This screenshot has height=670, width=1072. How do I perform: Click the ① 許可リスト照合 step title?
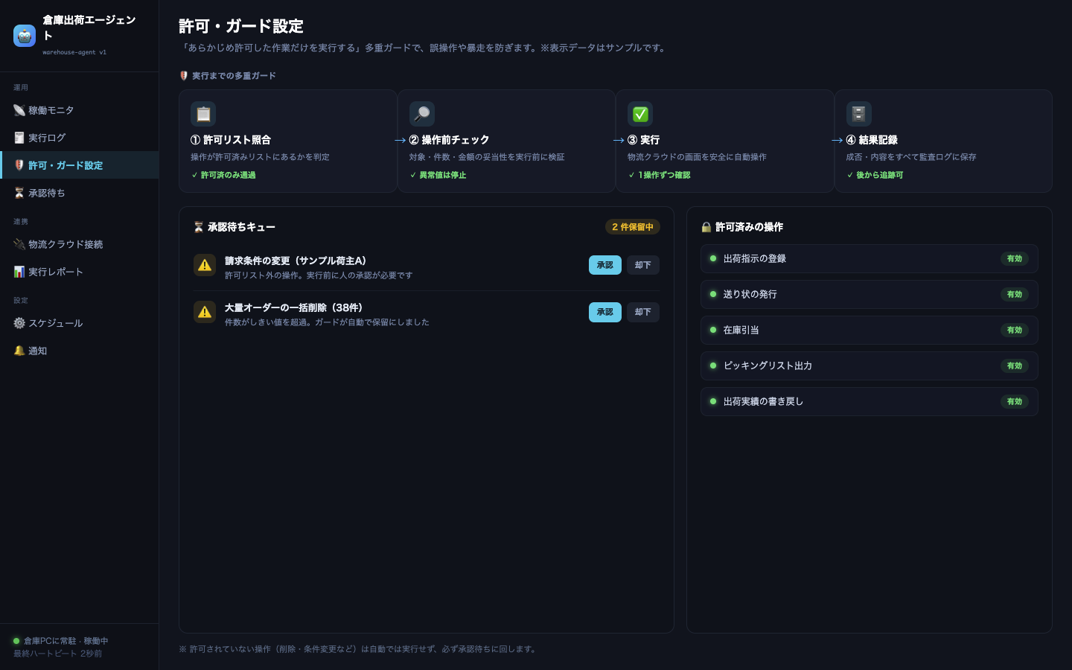click(231, 140)
